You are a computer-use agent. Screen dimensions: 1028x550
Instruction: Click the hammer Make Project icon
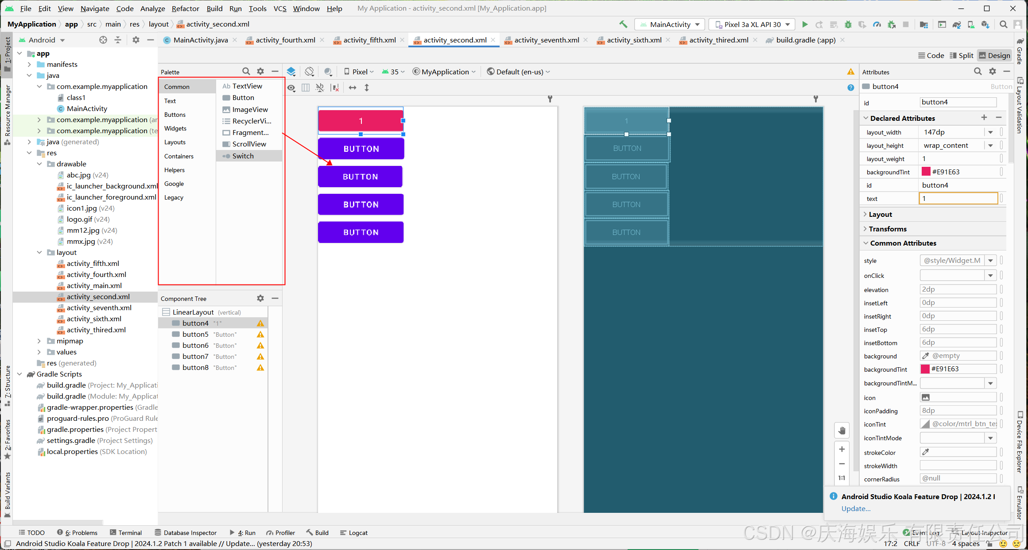click(623, 24)
